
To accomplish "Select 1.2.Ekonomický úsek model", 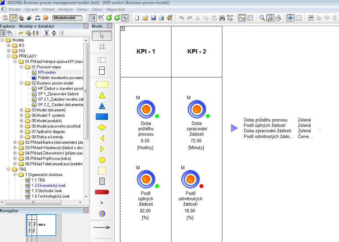I will [49, 185].
